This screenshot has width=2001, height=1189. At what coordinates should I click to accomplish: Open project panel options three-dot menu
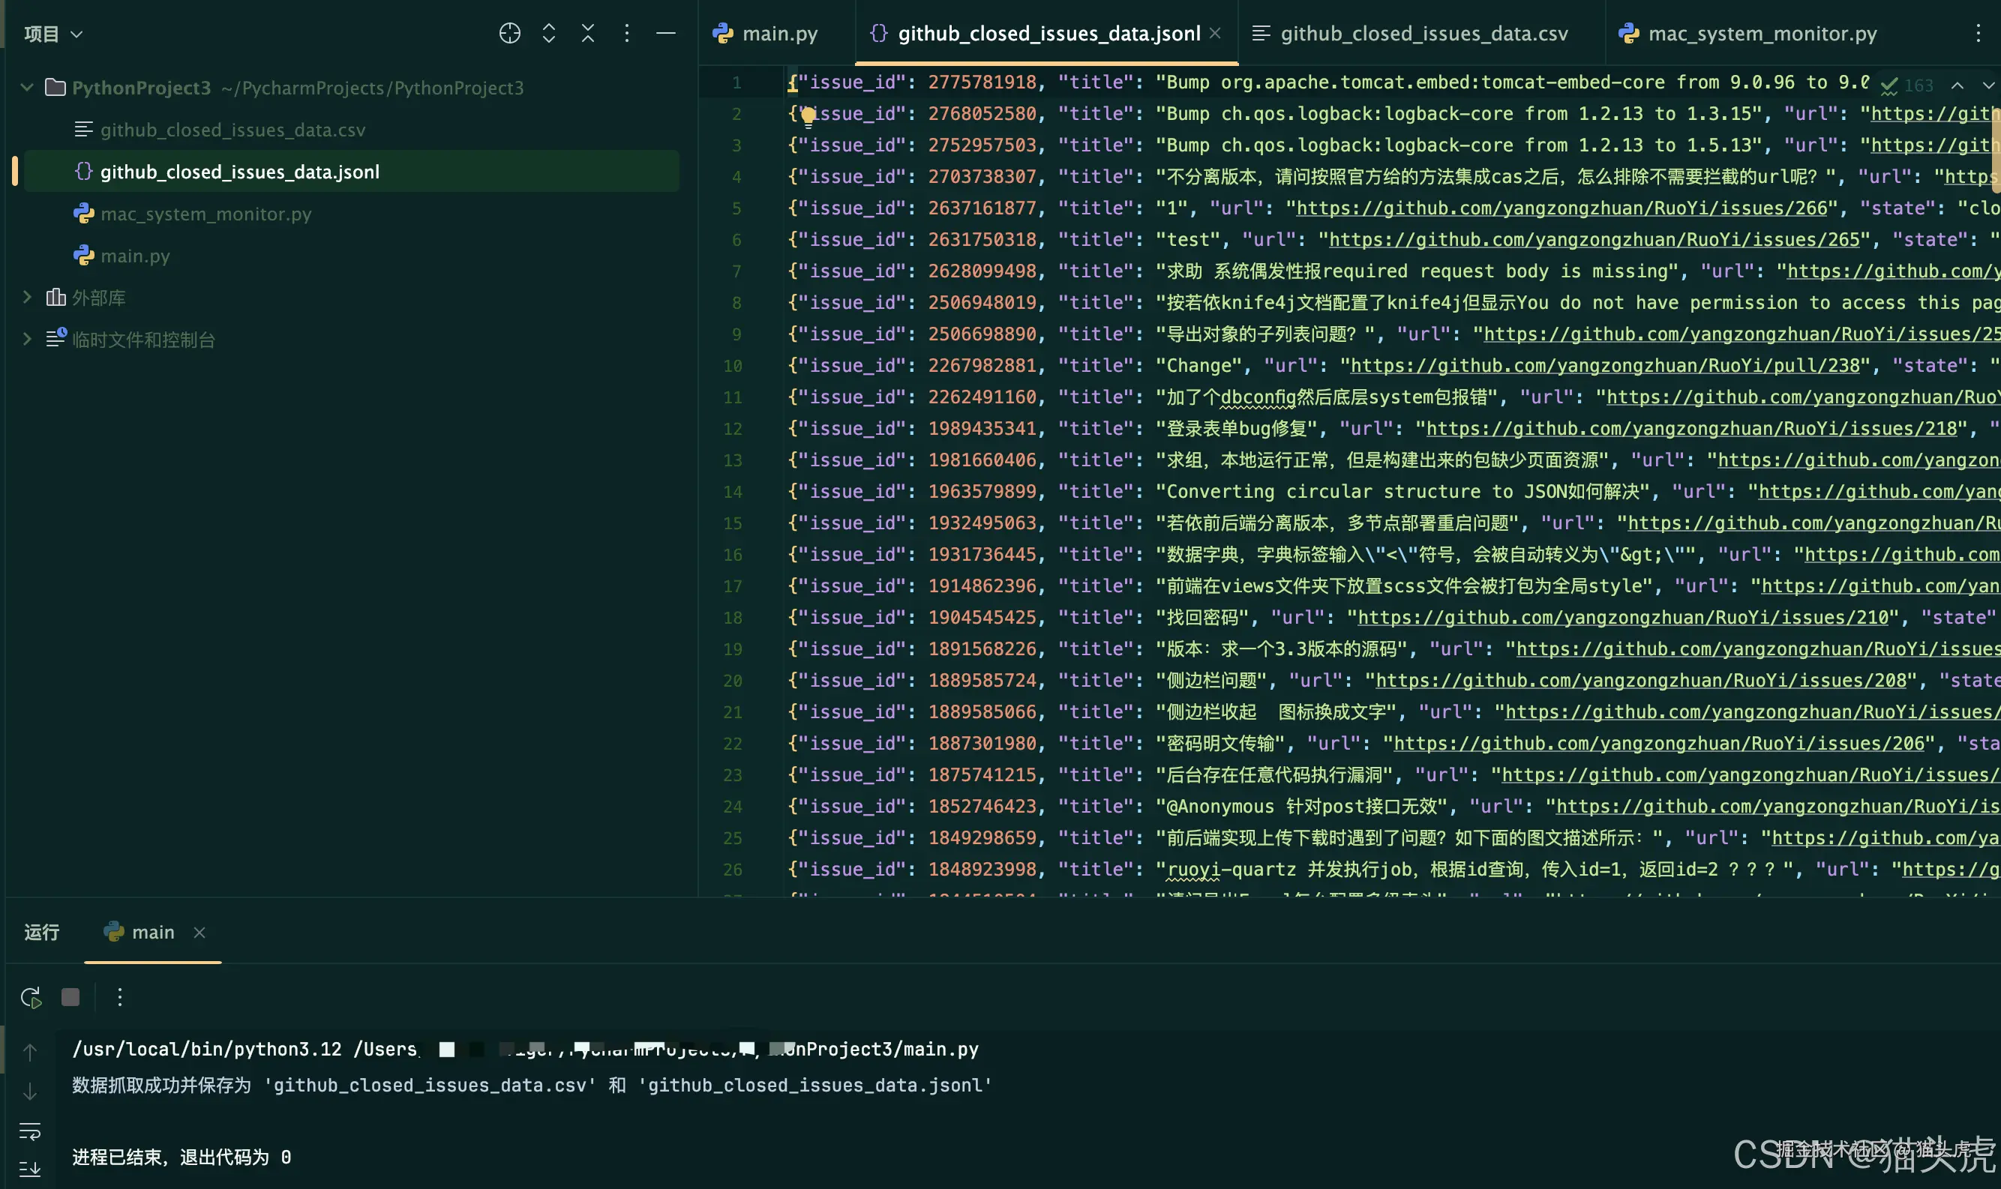click(627, 33)
